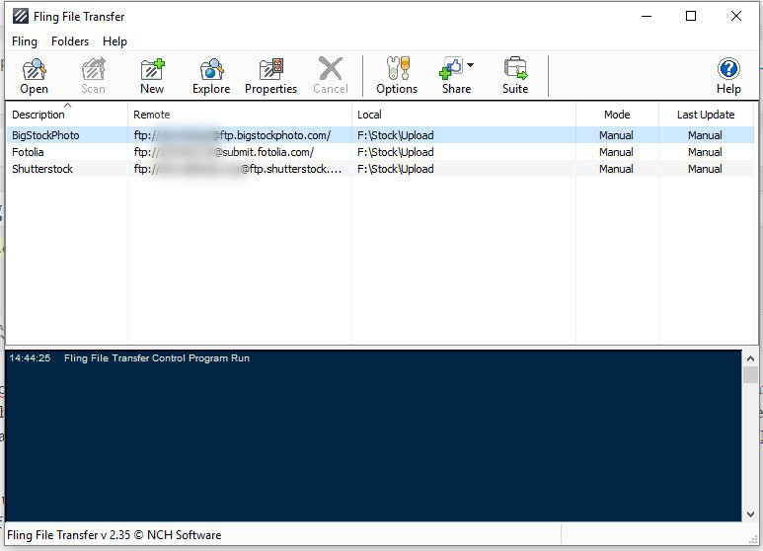Select the Fotolia row
Viewport: 763px width, 551px height.
tap(380, 152)
